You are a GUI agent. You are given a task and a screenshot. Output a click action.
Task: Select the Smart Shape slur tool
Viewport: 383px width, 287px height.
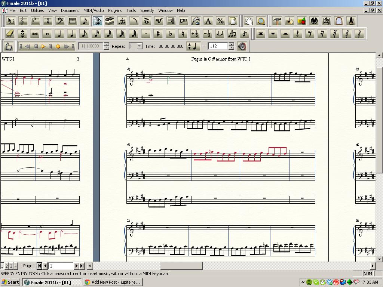(134, 21)
